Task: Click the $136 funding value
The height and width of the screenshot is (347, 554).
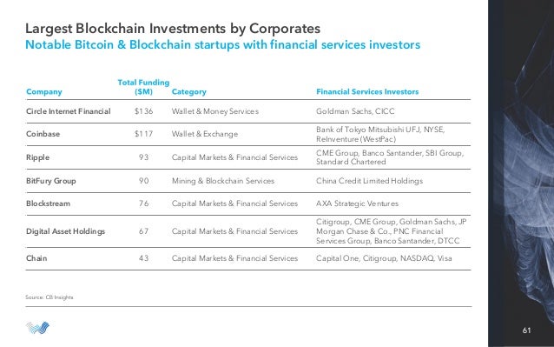Action: pos(144,111)
